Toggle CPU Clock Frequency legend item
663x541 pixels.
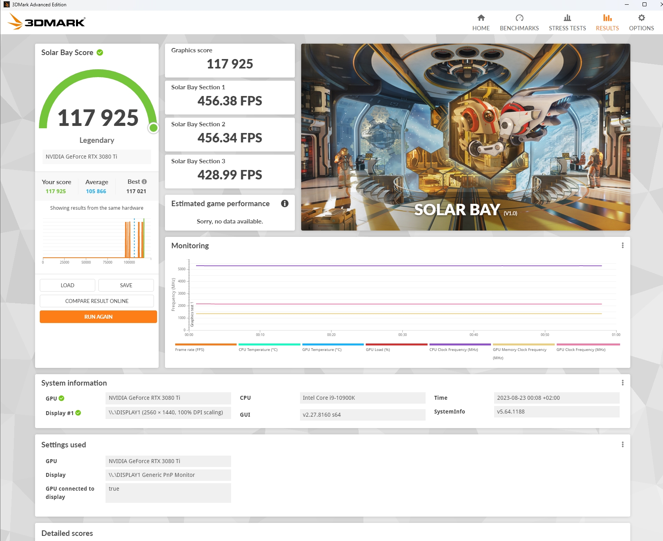[453, 349]
